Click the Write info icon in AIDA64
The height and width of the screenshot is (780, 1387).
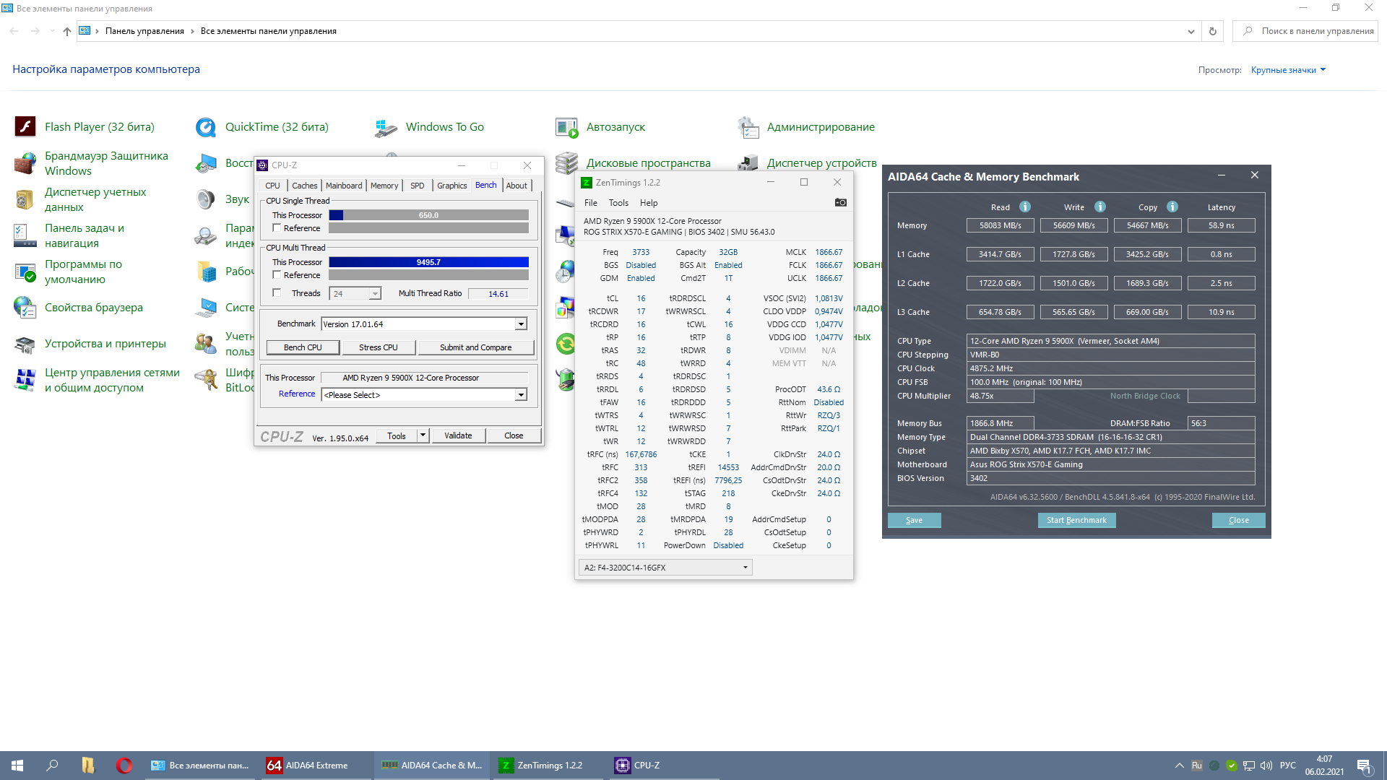pyautogui.click(x=1099, y=207)
